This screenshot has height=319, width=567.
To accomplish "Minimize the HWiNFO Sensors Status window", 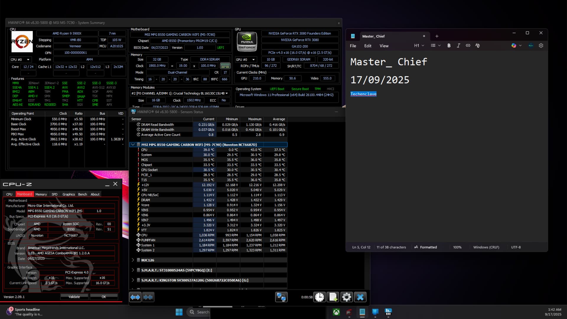I will 336,112.
